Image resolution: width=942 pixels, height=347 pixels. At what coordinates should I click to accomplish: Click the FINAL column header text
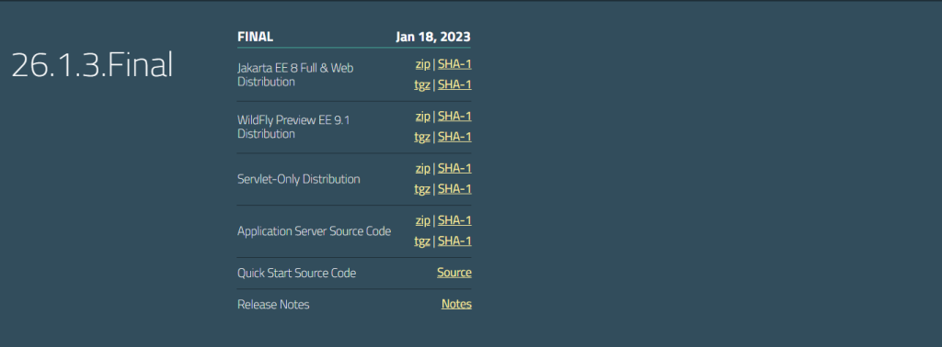pos(256,37)
